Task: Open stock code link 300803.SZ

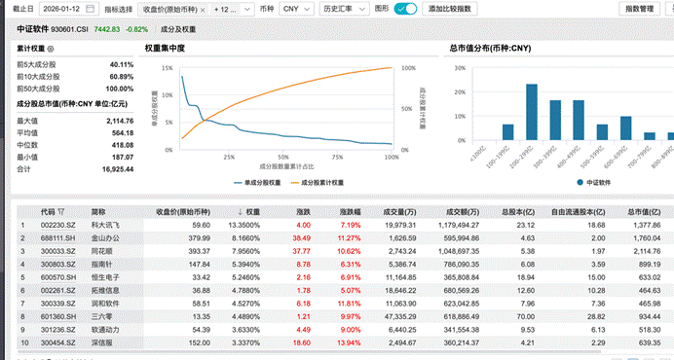Action: tap(58, 265)
